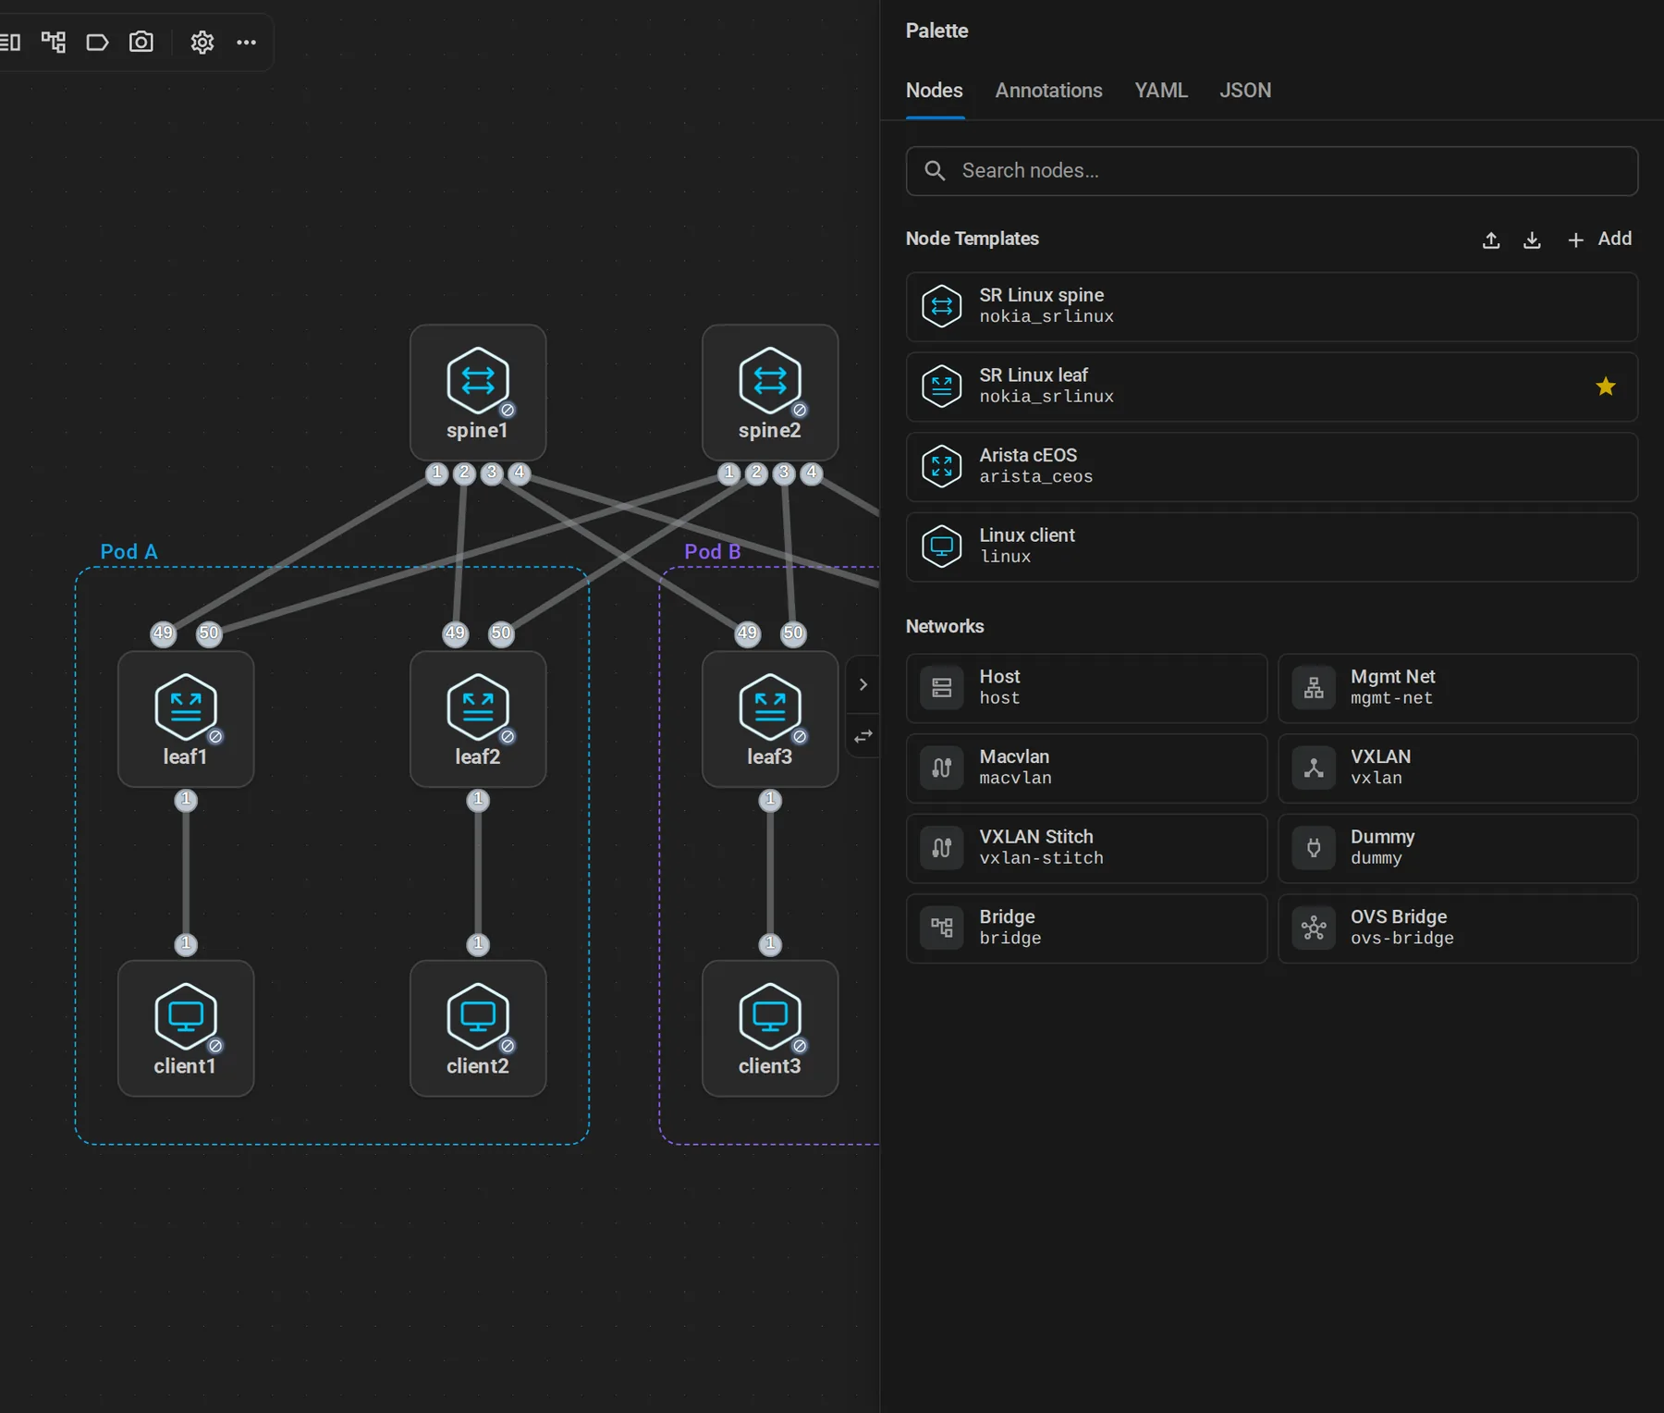The width and height of the screenshot is (1664, 1413).
Task: Click the download templates icon
Action: (x=1532, y=240)
